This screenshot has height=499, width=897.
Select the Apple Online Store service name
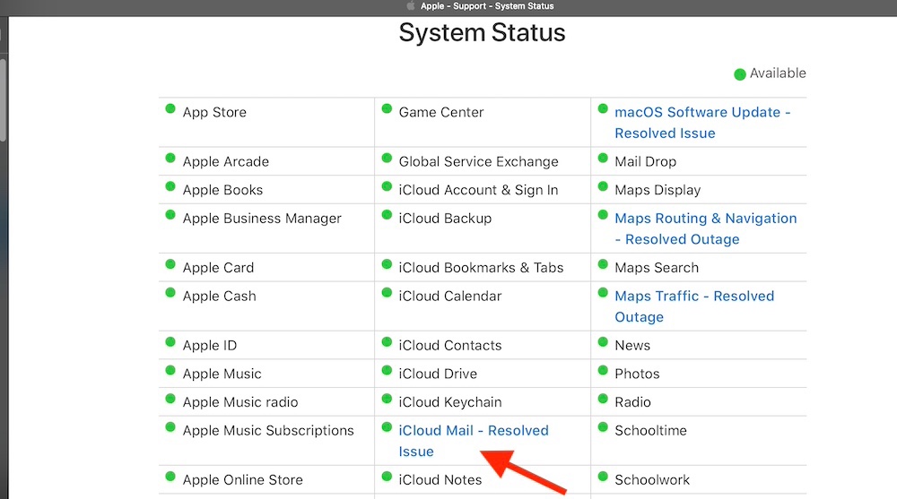[242, 480]
